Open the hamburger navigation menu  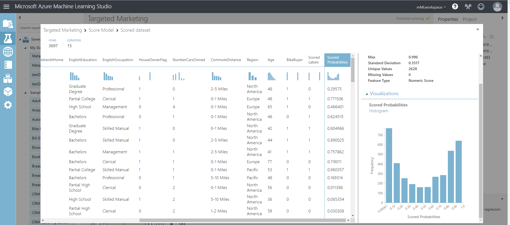pos(6,7)
